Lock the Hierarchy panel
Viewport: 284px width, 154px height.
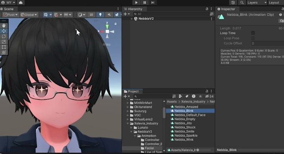point(207,9)
